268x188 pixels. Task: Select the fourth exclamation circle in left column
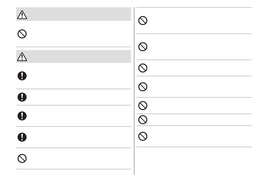pos(22,137)
